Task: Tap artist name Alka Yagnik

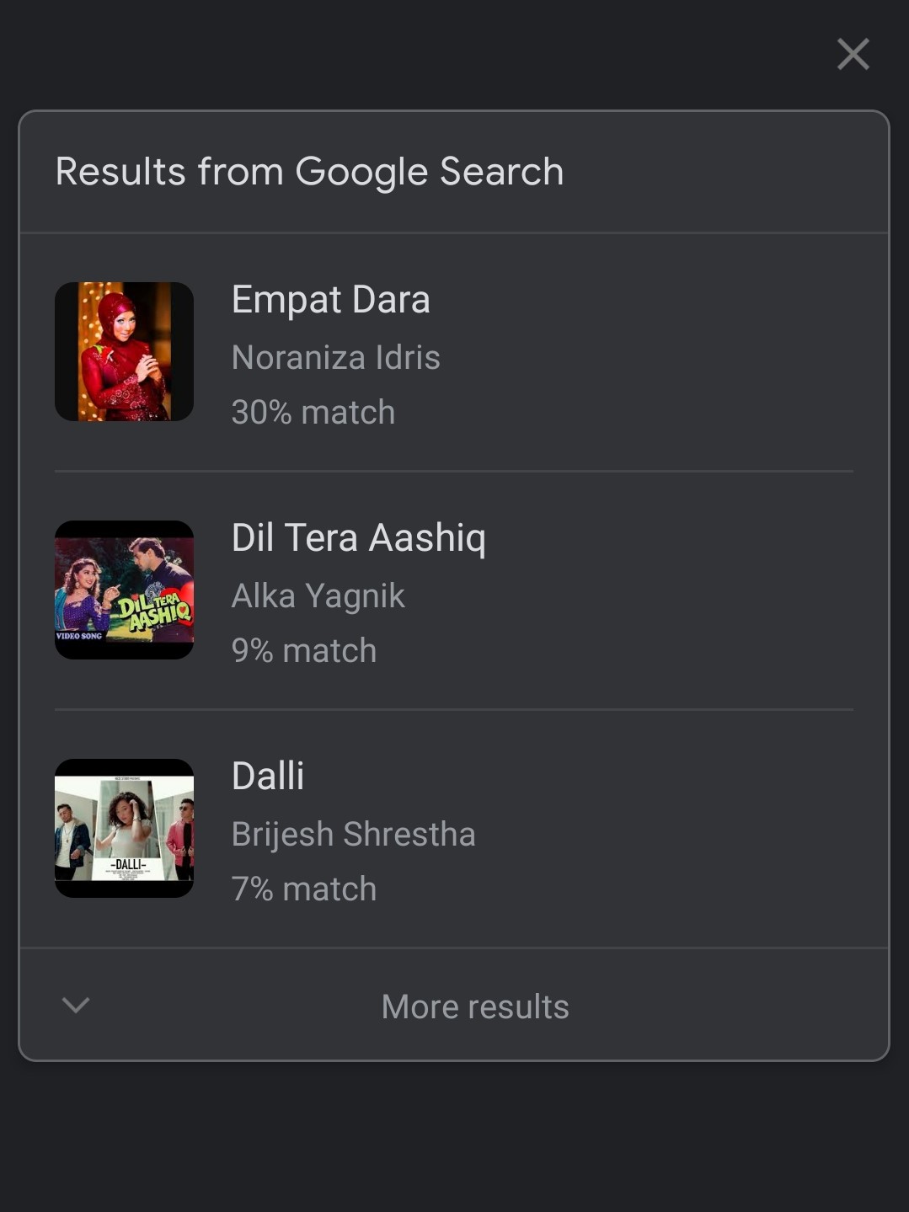Action: 318,595
